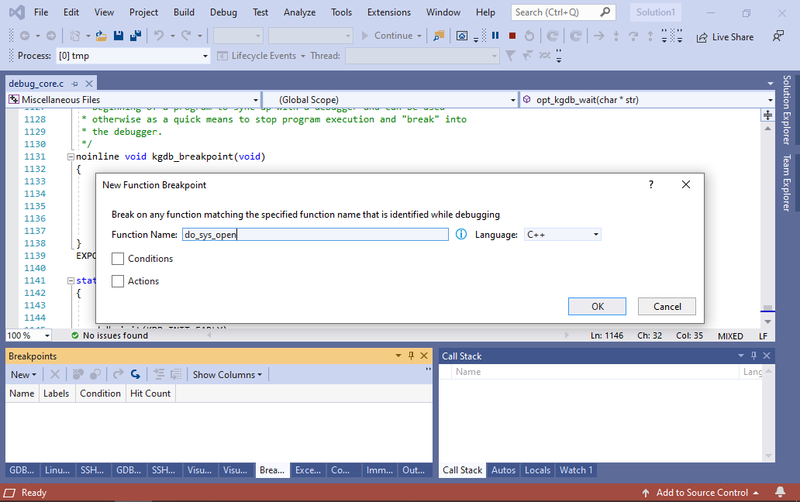The width and height of the screenshot is (800, 502).
Task: Pin the debug_core.c tab
Action: tap(75, 84)
